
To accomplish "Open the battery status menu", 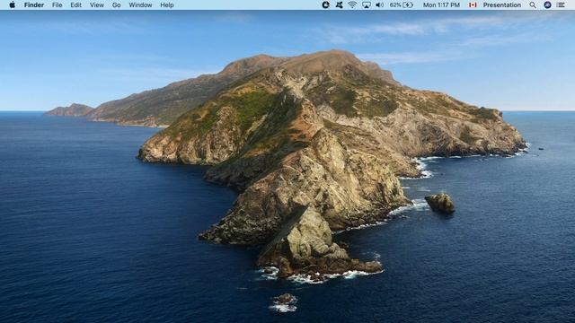I will tap(402, 4).
